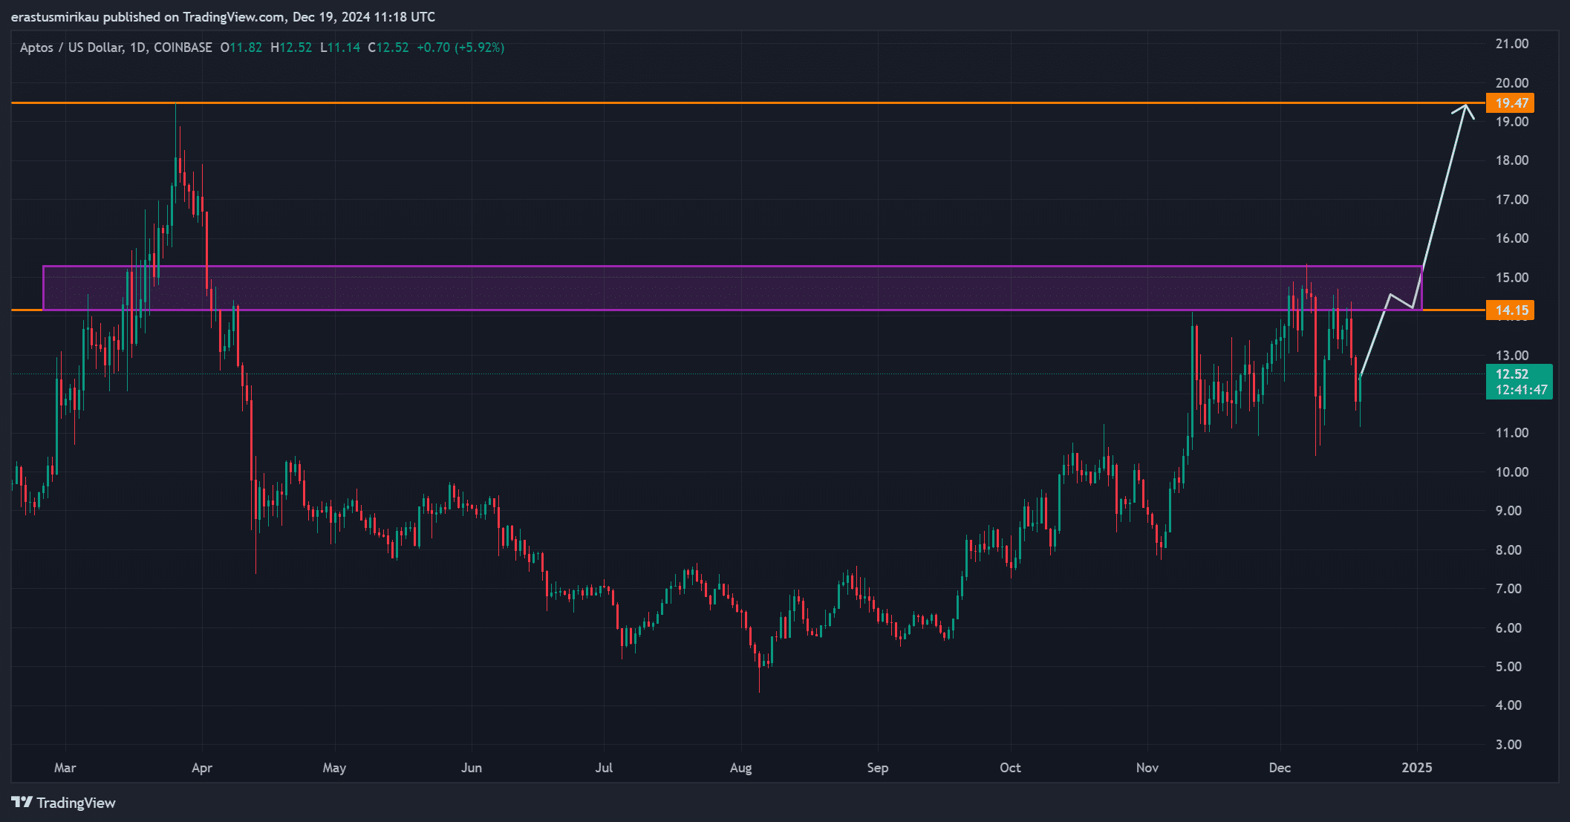Click the 11.00 price scale label

point(1512,433)
